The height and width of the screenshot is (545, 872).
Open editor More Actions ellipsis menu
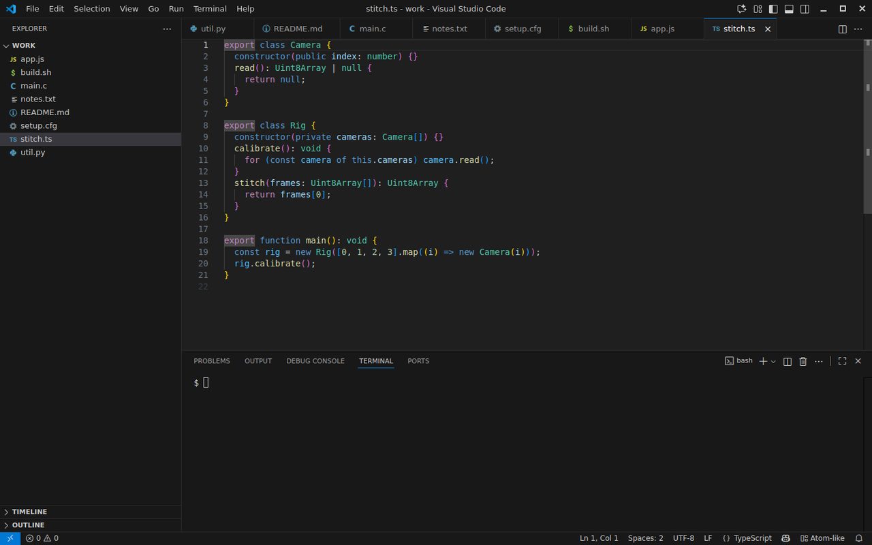(x=858, y=29)
